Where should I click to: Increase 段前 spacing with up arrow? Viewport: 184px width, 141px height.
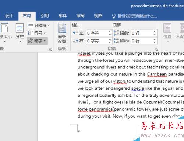pyautogui.click(x=155, y=32)
